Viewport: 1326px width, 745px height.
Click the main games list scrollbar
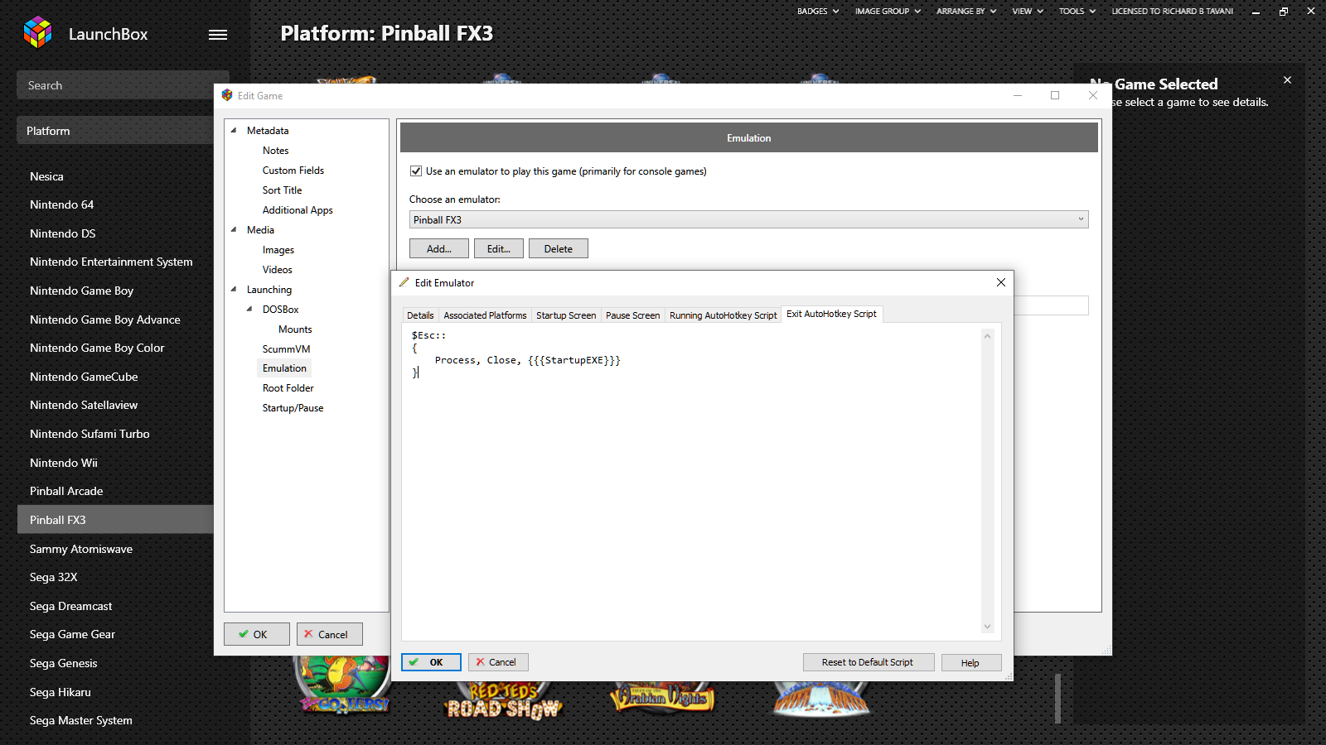click(x=1057, y=698)
